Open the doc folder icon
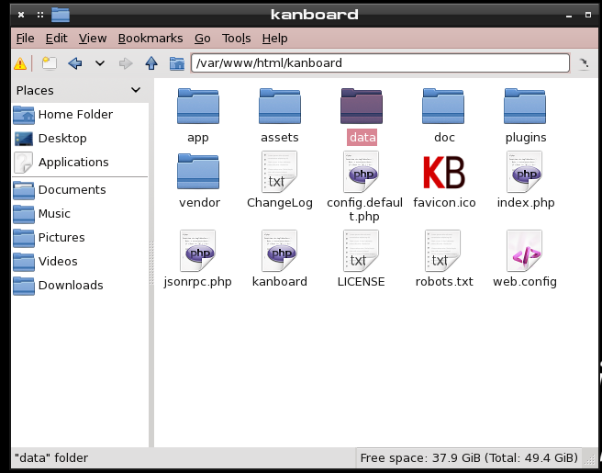602x473 pixels. click(443, 107)
